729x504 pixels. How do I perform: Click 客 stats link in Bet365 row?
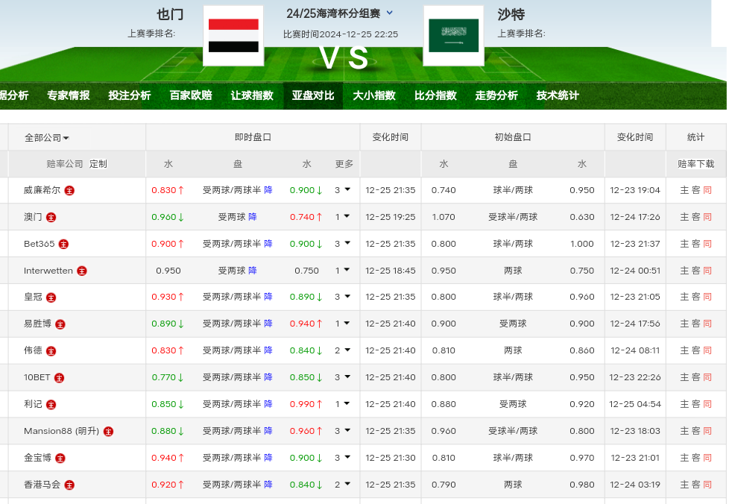pyautogui.click(x=696, y=244)
